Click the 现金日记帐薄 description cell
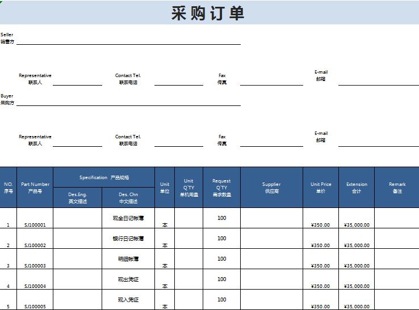 pyautogui.click(x=128, y=218)
